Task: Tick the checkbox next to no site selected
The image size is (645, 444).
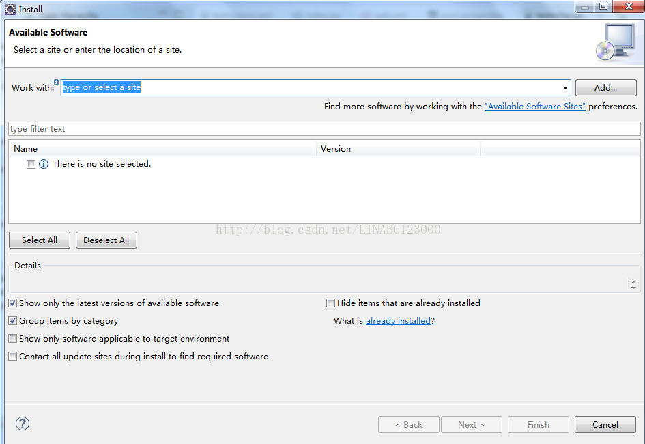Action: point(31,164)
